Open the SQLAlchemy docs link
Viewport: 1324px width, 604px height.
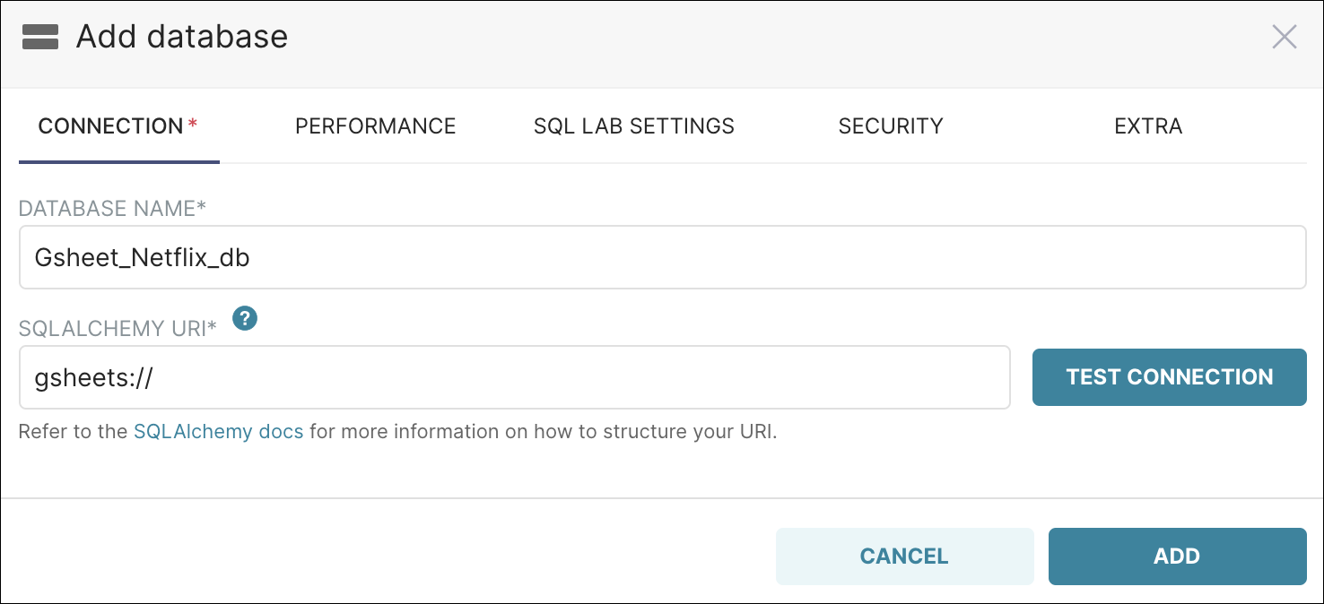click(x=218, y=431)
